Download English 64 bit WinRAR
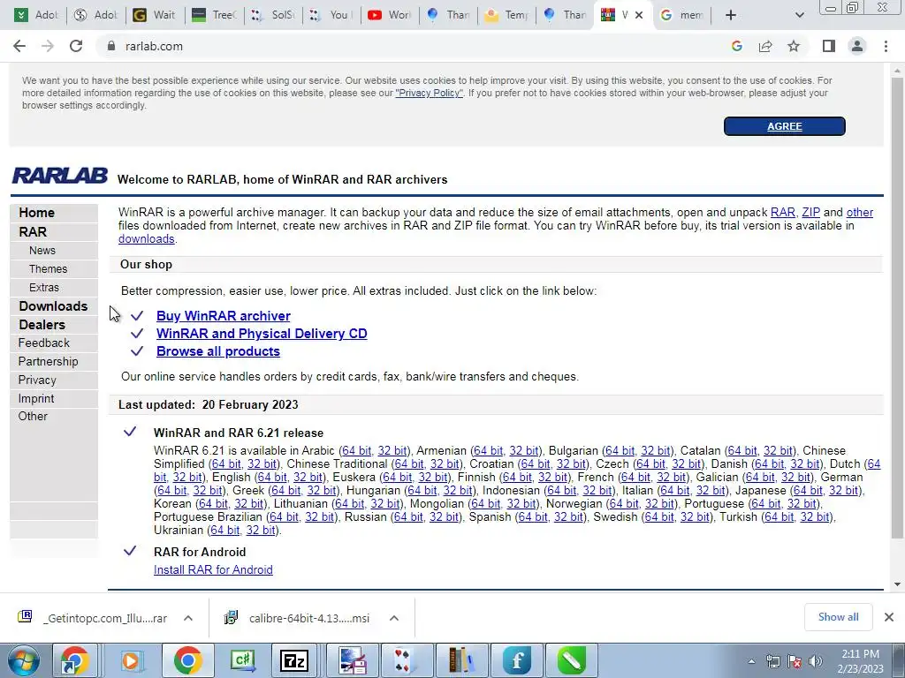Screen dimensions: 905x678 tap(272, 478)
